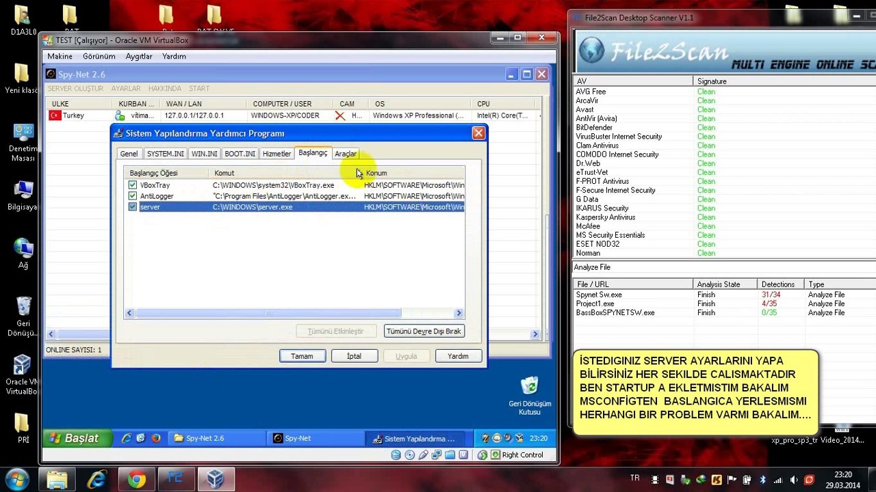876x492 pixels.
Task: Click the VirtualBox optical disc status icon
Action: point(410,455)
